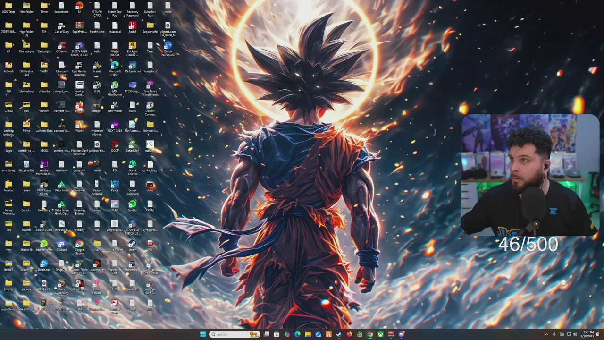Open Google Chrome from the taskbar
The image size is (604, 340).
coord(370,334)
